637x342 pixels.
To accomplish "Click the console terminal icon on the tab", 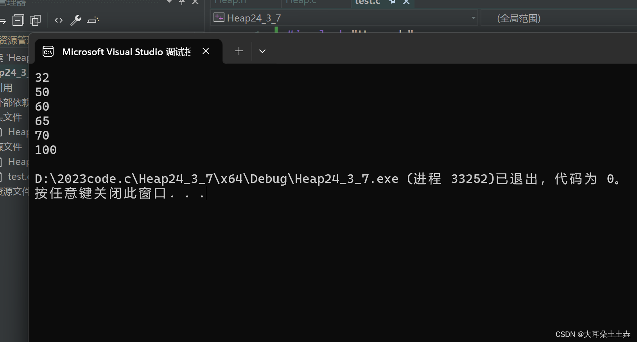I will coord(48,51).
